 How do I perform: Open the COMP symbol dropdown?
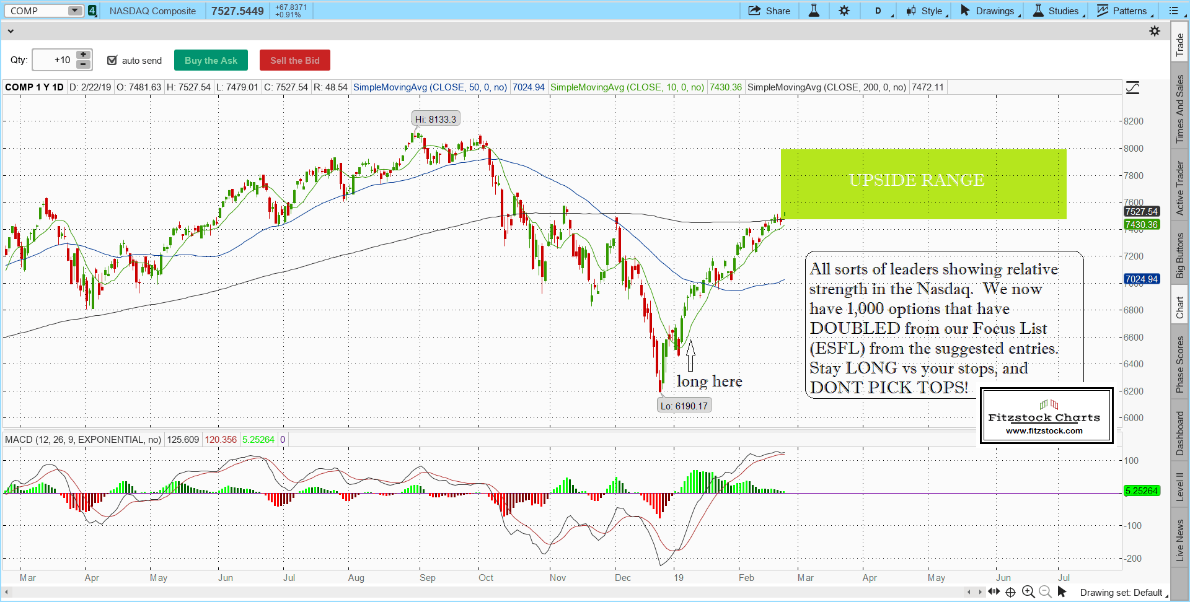click(75, 11)
